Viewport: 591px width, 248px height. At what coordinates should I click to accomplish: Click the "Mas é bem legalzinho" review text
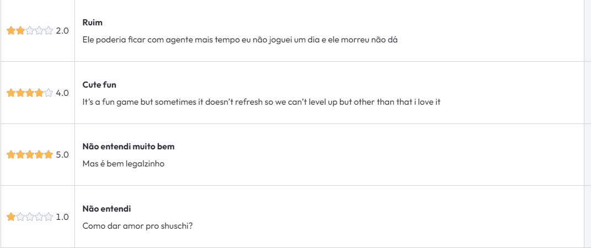[x=123, y=164]
